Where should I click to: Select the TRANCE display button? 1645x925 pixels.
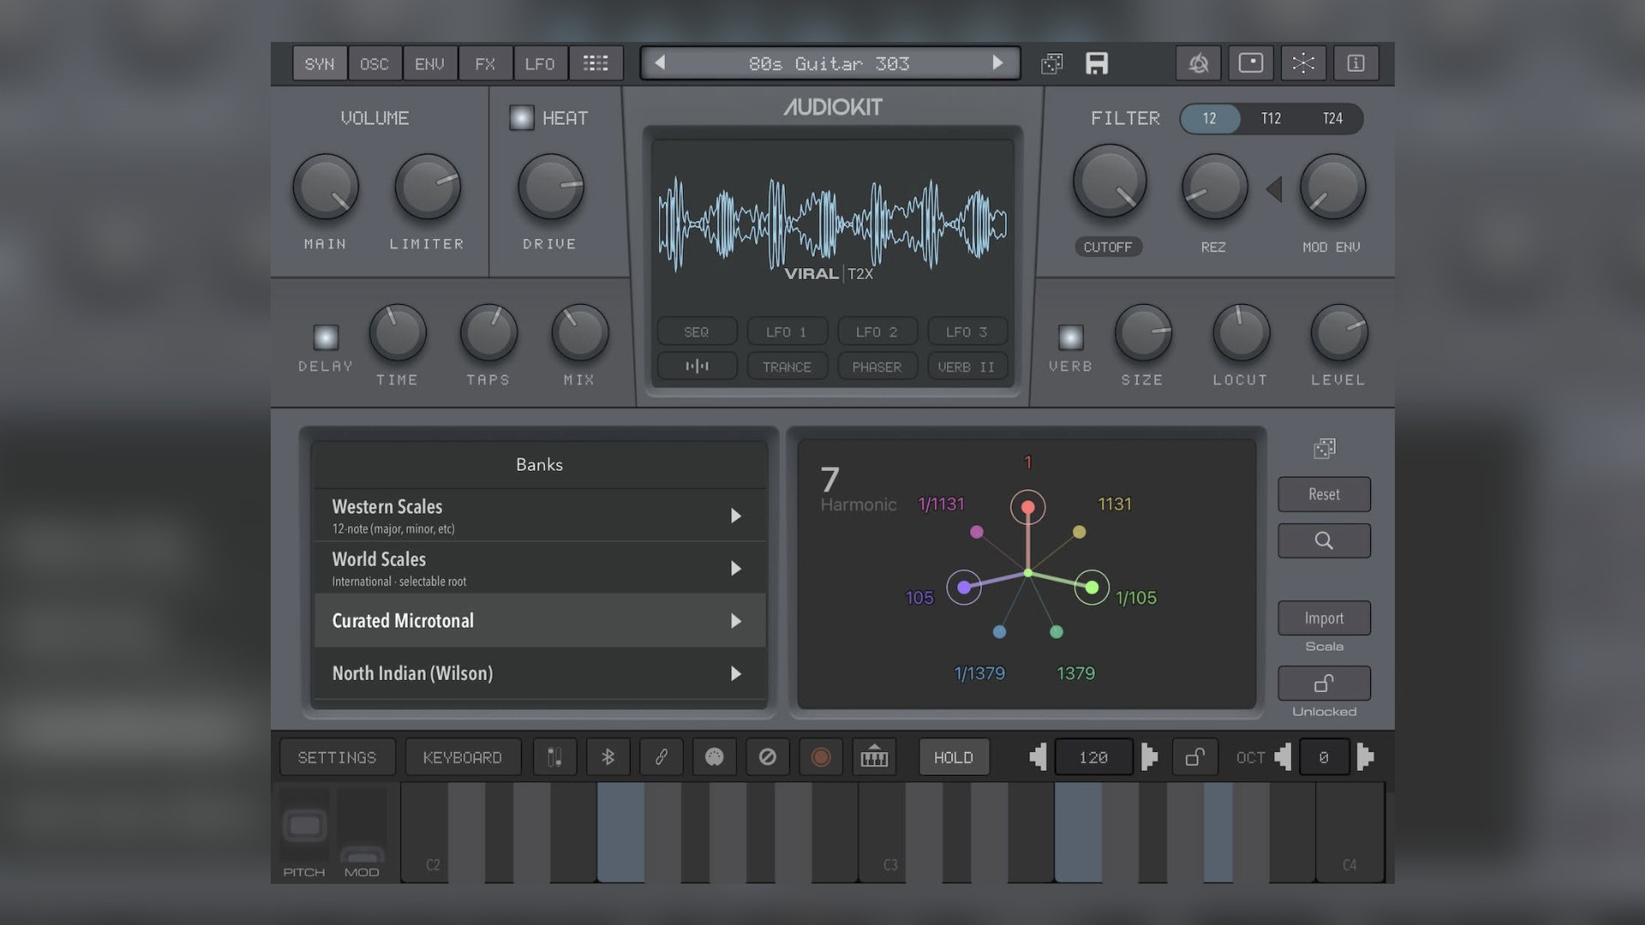[787, 367]
